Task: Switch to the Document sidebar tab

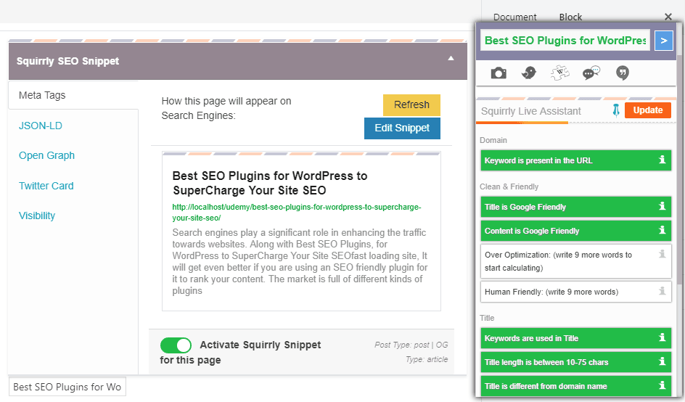Action: coord(514,17)
